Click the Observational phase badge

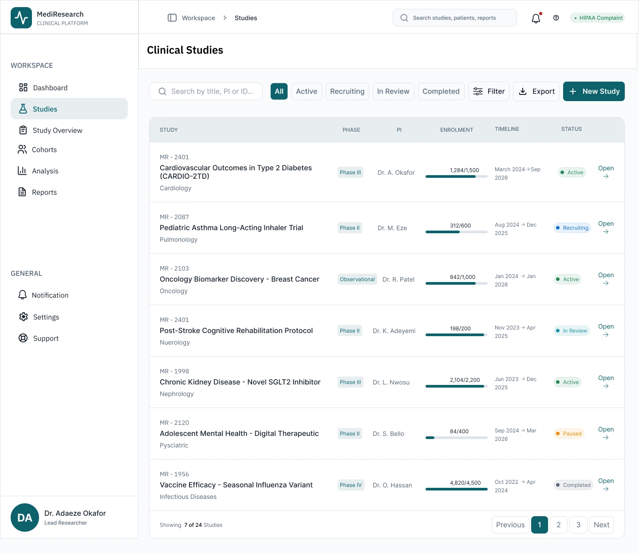357,279
